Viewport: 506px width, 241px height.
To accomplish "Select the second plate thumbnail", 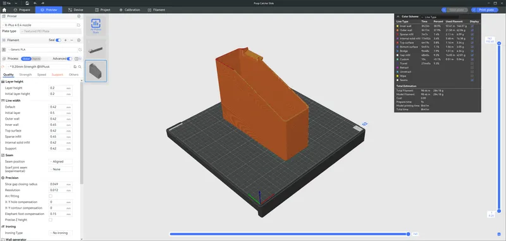I will pos(96,71).
